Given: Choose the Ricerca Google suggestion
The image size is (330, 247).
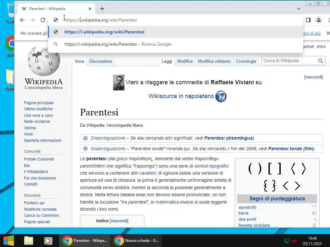Looking at the screenshot, I should pyautogui.click(x=176, y=44).
